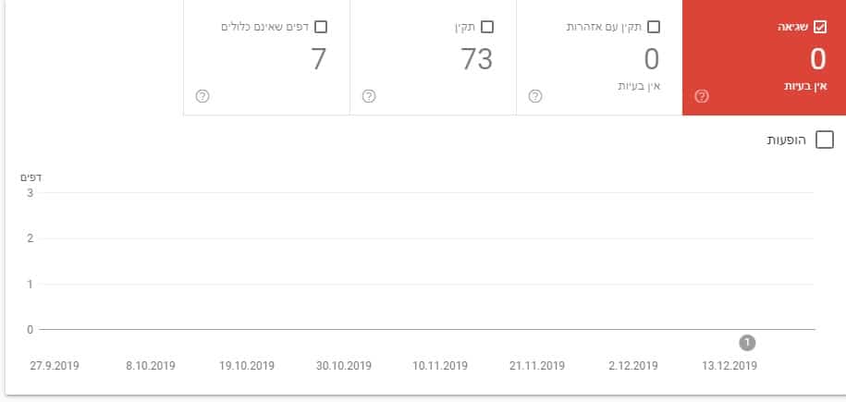The image size is (846, 402).
Task: Click אין בעיות text in warnings card
Action: tap(639, 86)
